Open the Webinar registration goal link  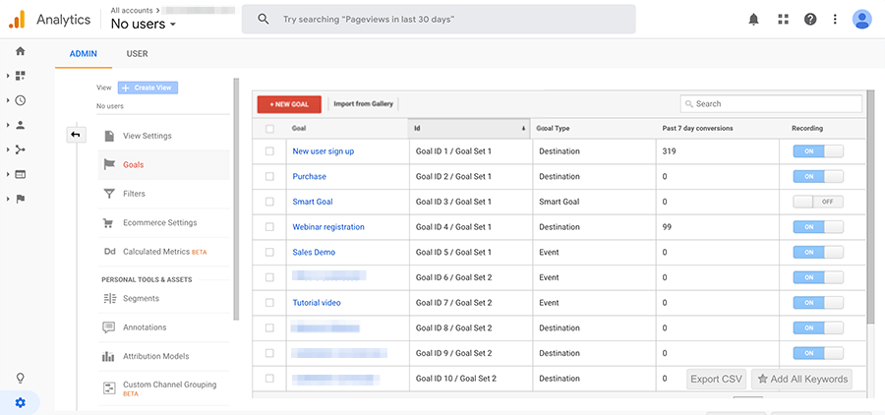tap(328, 227)
